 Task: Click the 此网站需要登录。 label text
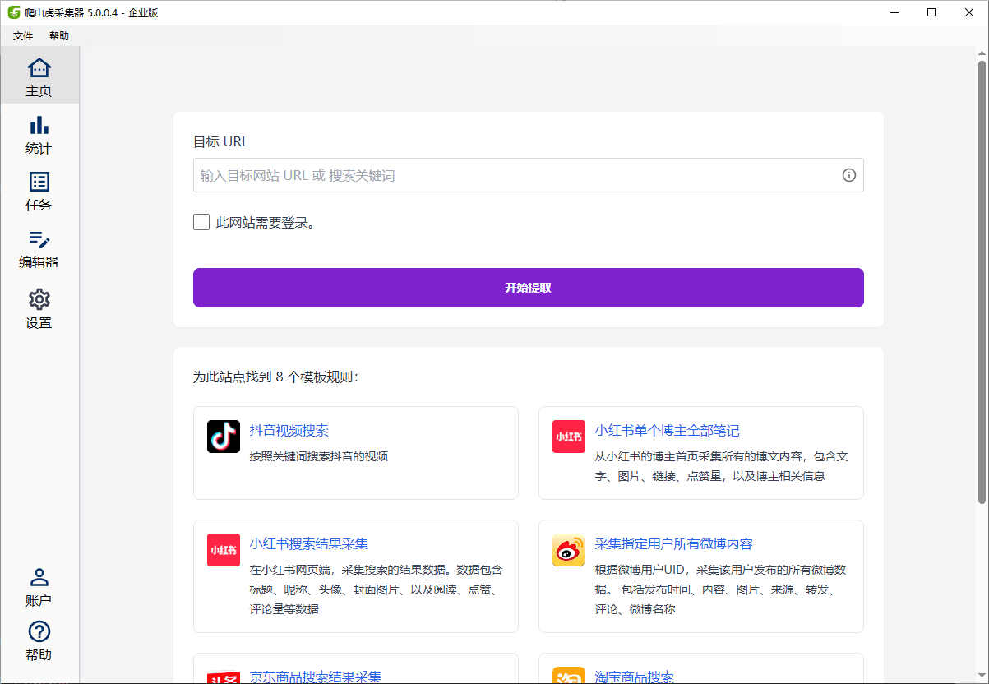click(266, 222)
